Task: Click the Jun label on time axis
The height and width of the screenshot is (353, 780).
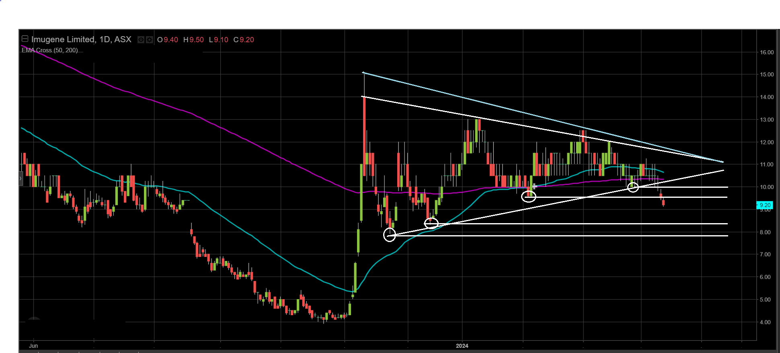Action: click(x=33, y=346)
